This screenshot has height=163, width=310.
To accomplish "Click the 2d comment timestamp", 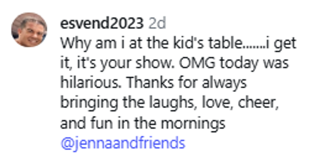I will 157,23.
